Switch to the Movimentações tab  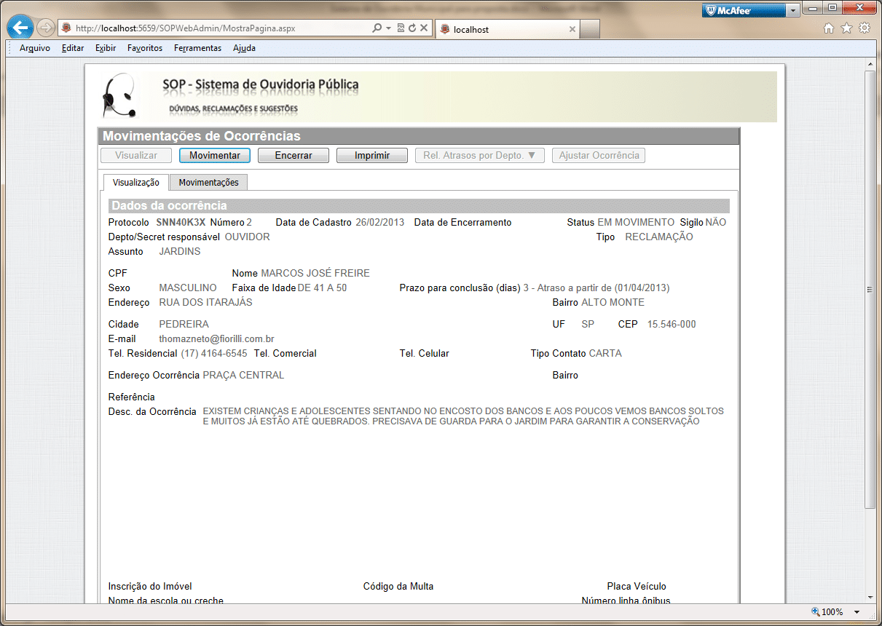208,182
